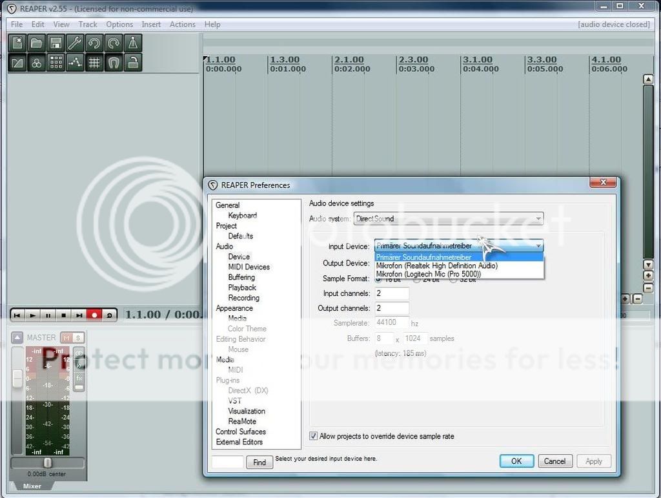Viewport: 661px width, 498px height.
Task: Open the Options menu
Action: [119, 25]
